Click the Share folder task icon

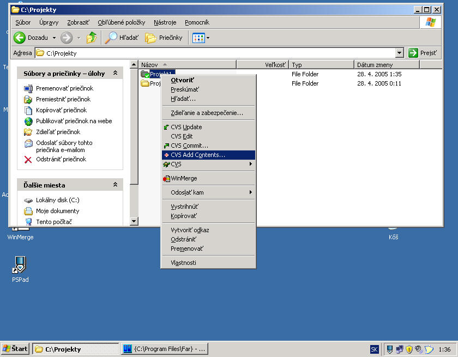[28, 132]
